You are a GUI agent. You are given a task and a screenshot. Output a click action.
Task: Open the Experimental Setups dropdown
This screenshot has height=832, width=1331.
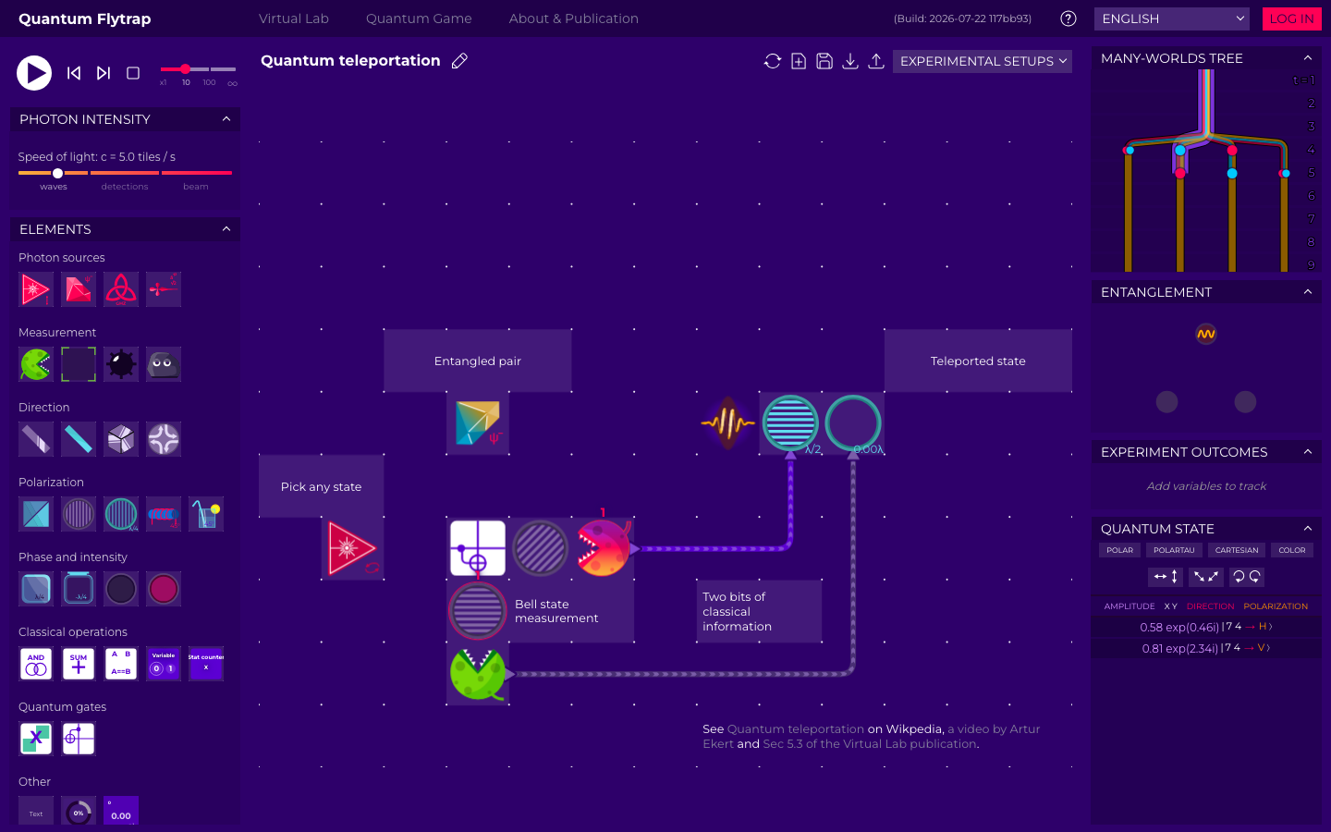click(x=983, y=61)
